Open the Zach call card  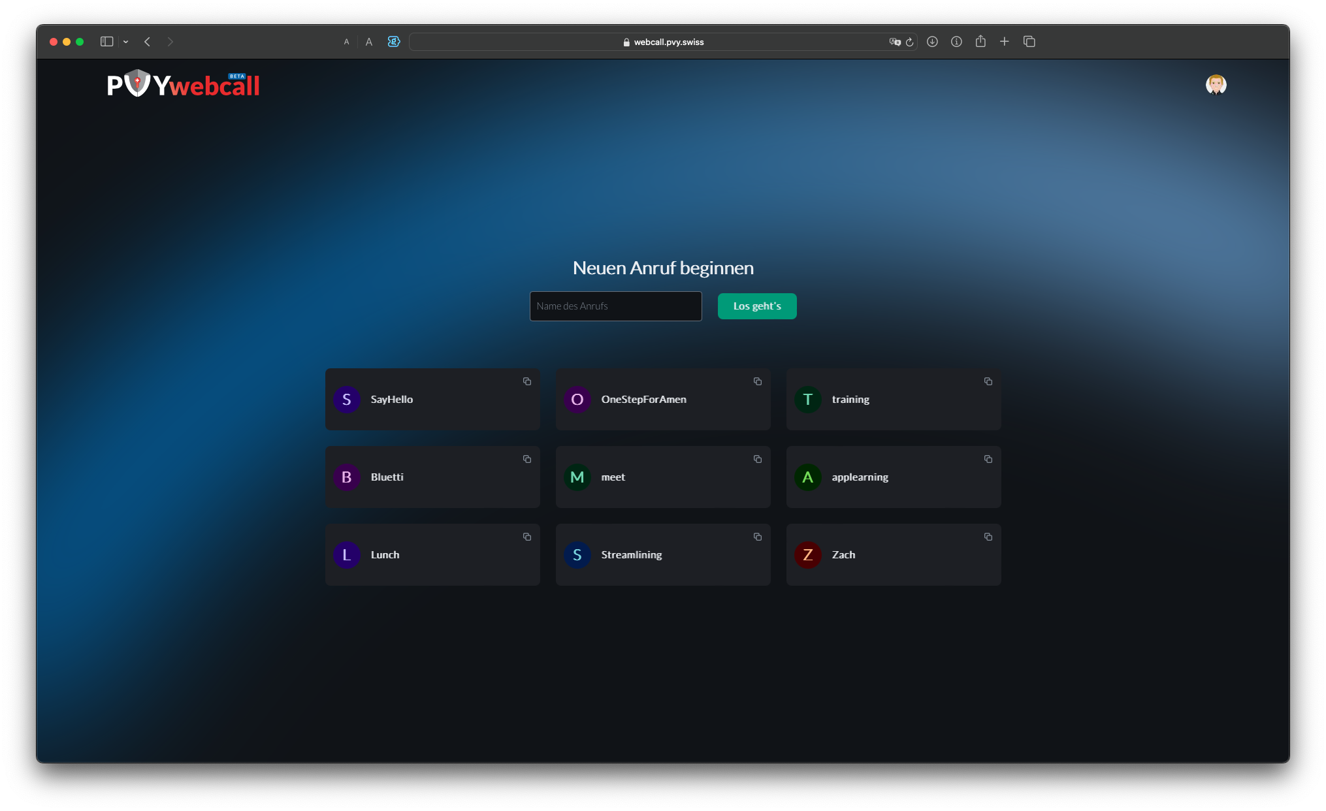(894, 554)
